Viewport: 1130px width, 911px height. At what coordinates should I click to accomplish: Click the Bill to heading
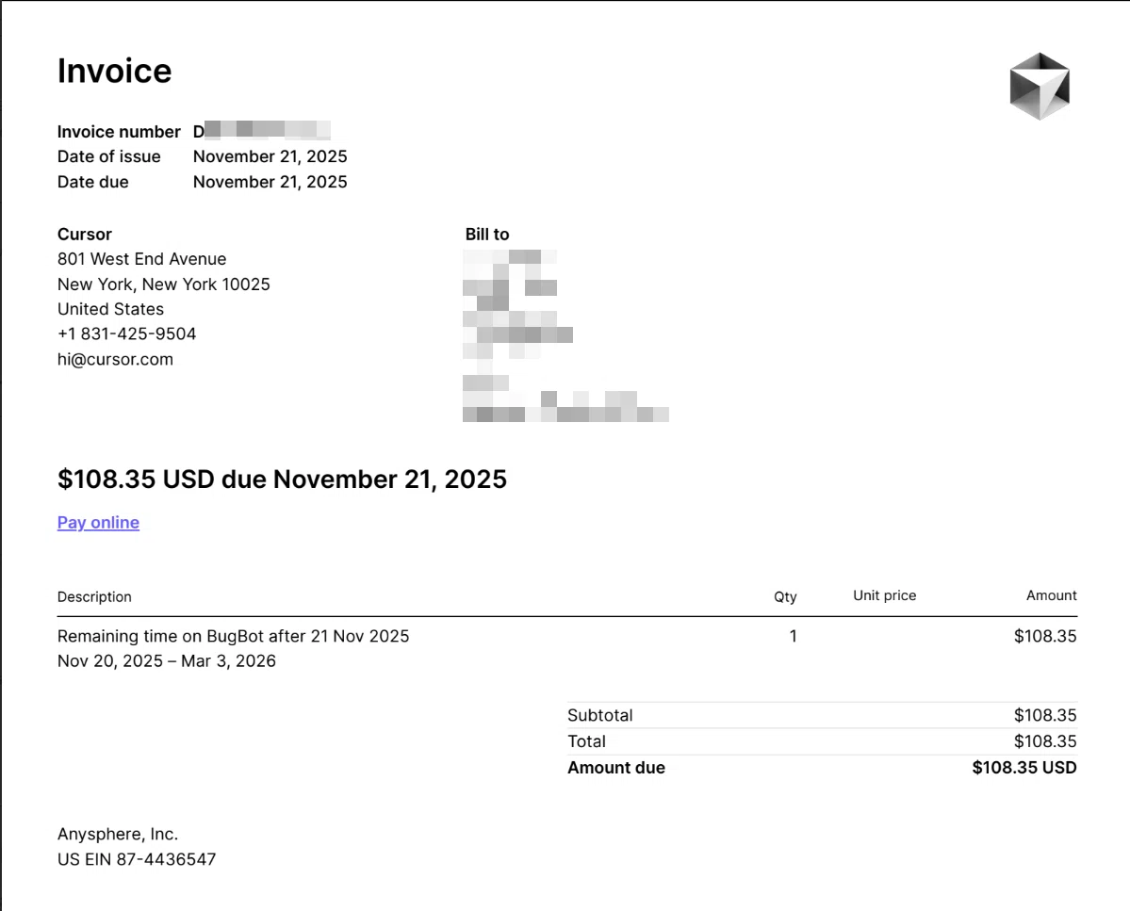(487, 234)
